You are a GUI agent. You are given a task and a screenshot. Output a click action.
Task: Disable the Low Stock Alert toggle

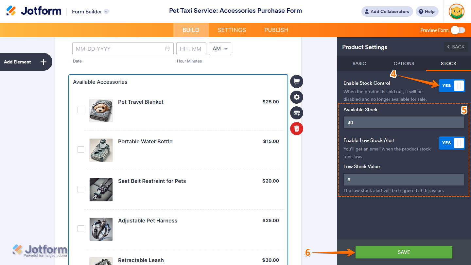click(452, 143)
